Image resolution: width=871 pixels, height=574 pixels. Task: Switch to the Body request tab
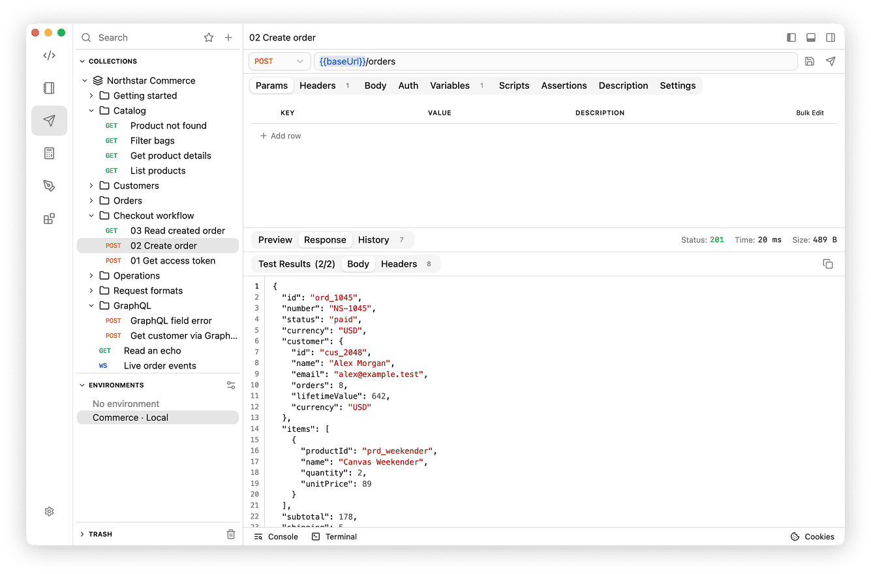375,85
